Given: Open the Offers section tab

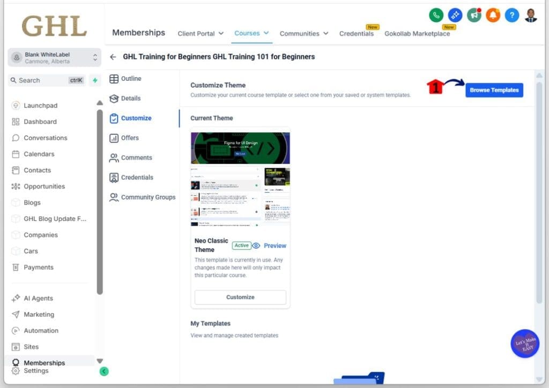Looking at the screenshot, I should pos(129,138).
